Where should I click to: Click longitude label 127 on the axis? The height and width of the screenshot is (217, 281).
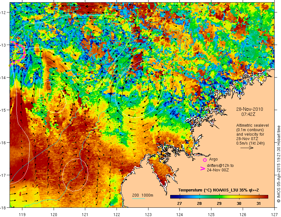274,214
